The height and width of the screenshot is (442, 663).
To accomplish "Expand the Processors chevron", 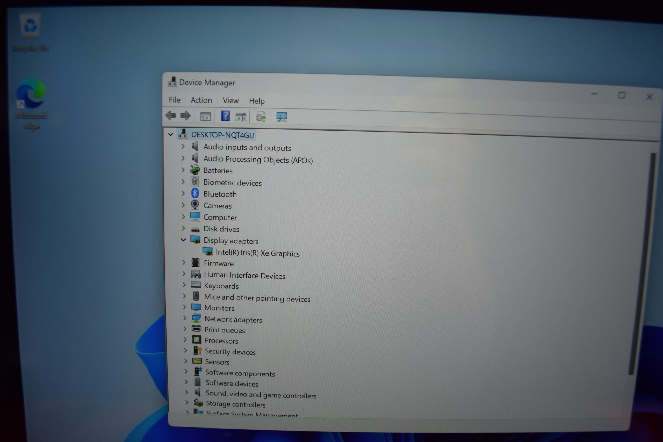I will (185, 339).
